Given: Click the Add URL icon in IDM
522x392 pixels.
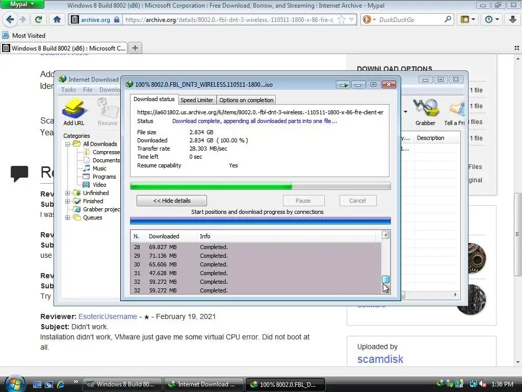Looking at the screenshot, I should (74, 112).
